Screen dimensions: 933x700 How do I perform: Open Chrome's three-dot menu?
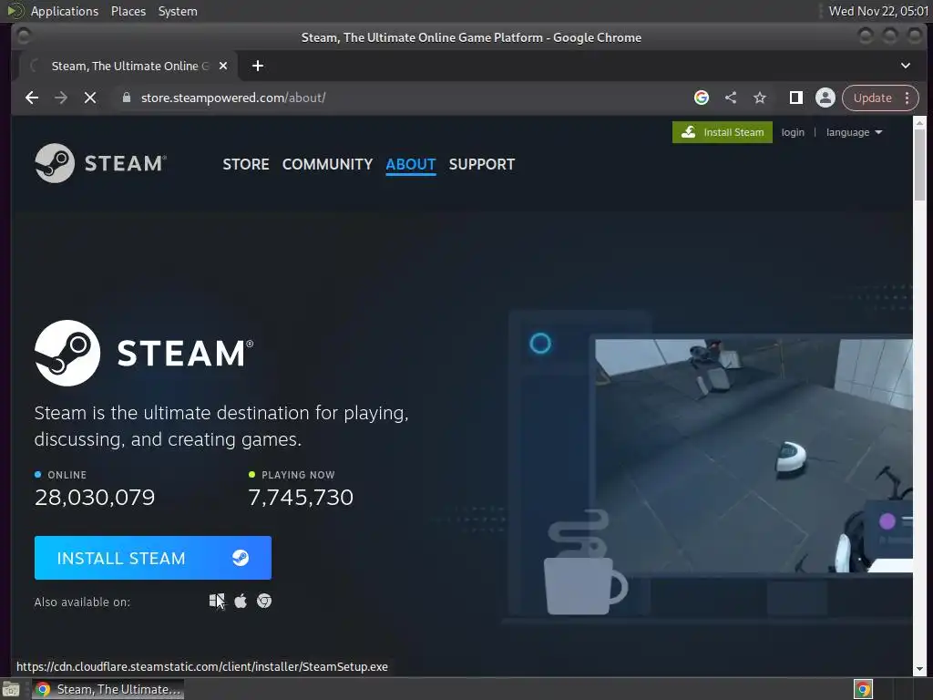point(907,98)
